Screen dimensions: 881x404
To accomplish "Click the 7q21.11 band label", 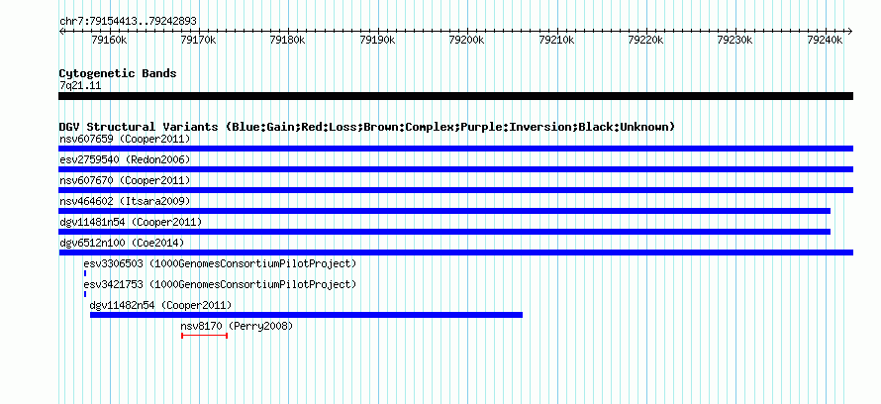I will tap(80, 85).
